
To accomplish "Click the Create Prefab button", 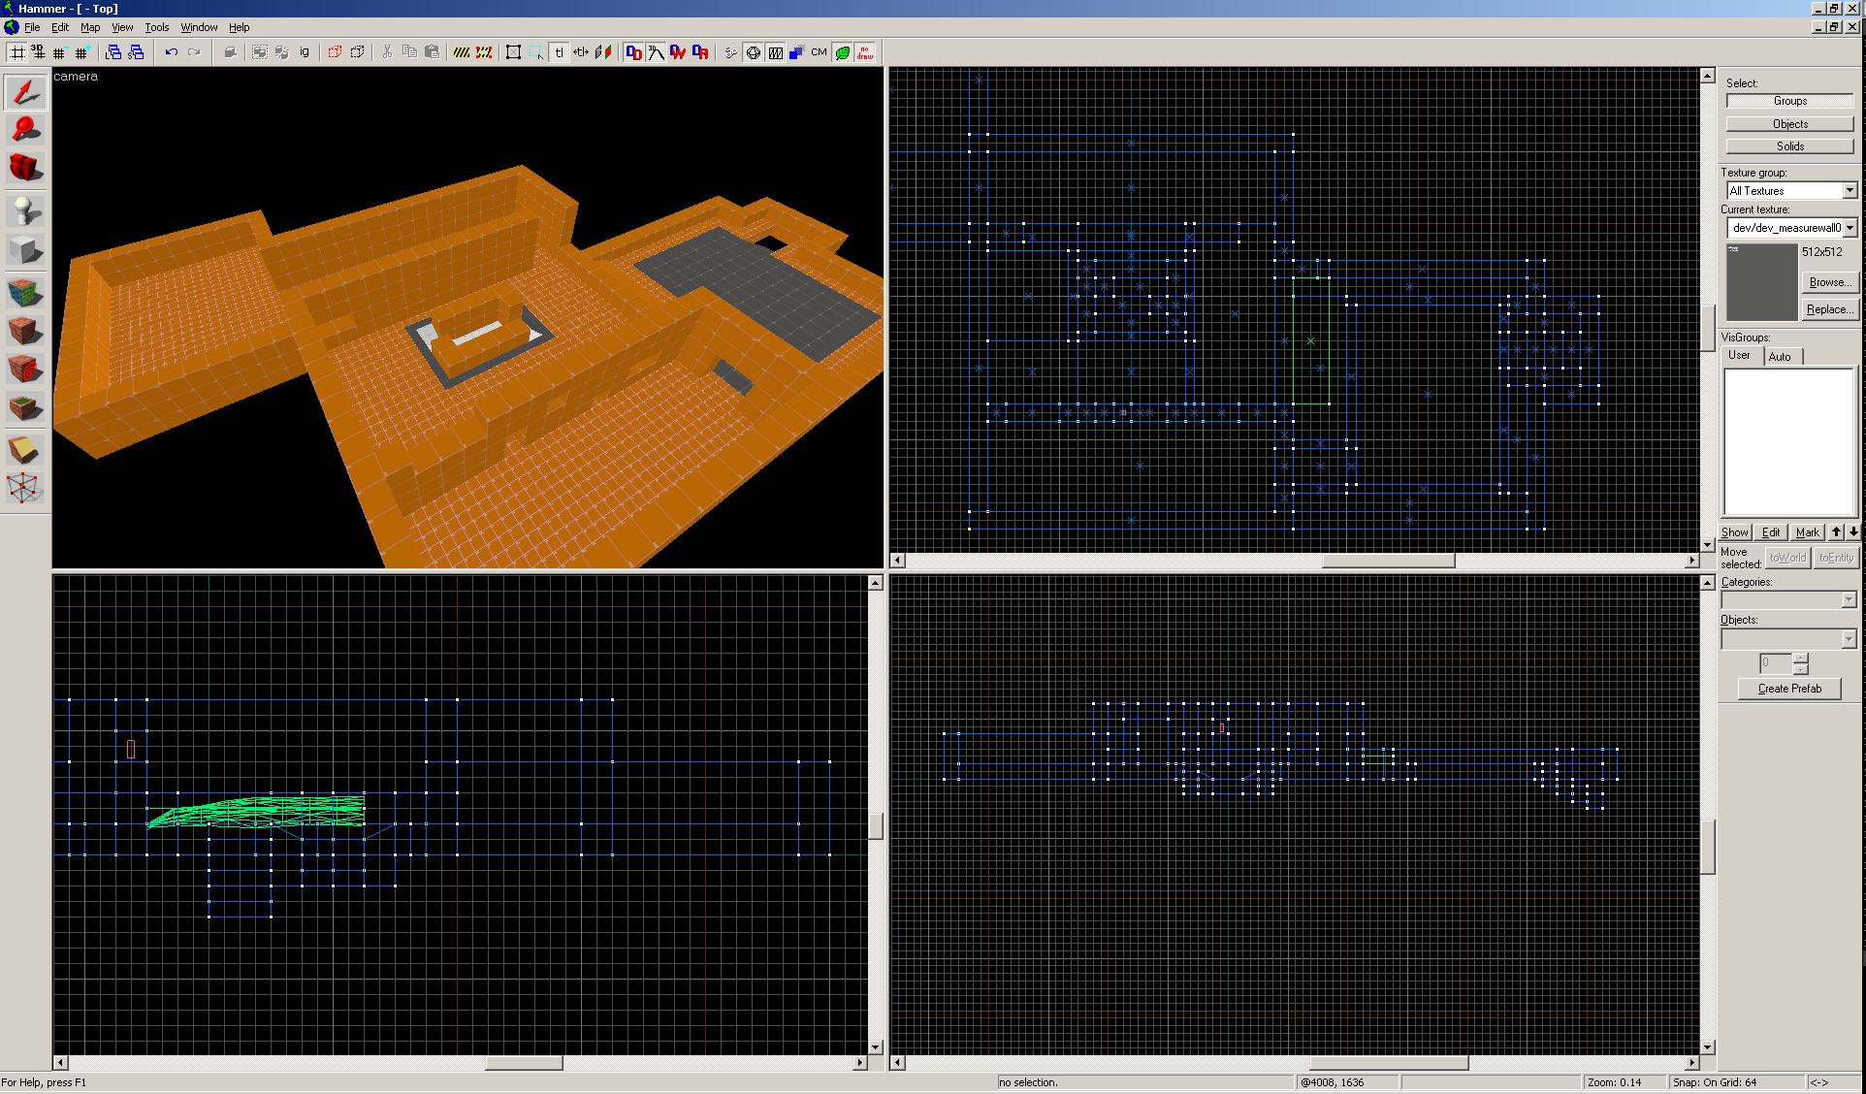I will coord(1789,689).
